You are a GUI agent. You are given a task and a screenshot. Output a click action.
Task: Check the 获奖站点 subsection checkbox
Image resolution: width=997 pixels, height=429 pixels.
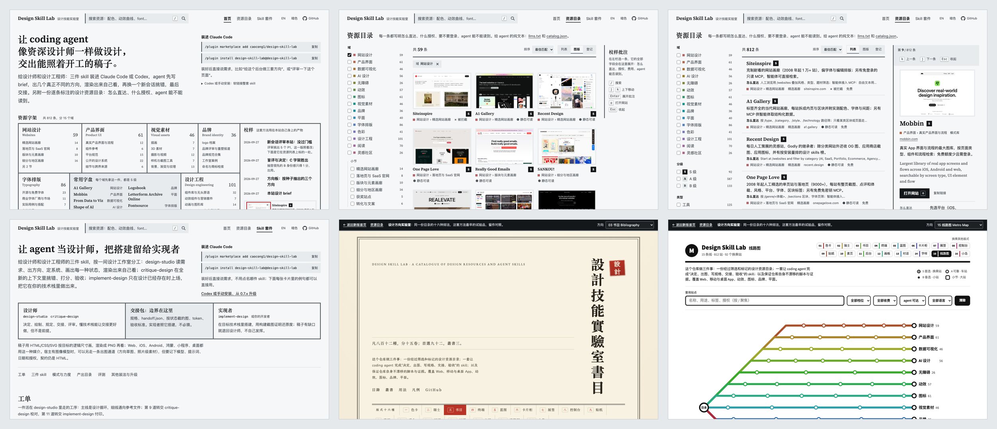(x=352, y=197)
